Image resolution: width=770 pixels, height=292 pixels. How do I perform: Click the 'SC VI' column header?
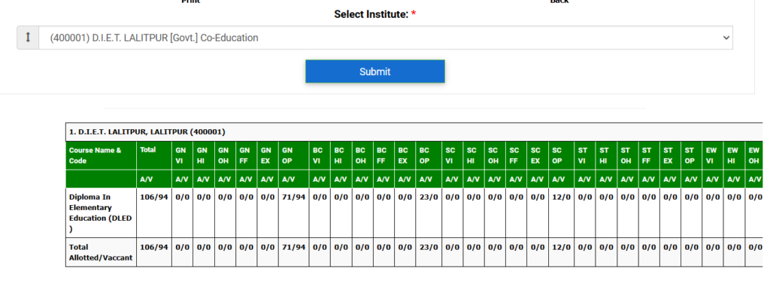452,155
